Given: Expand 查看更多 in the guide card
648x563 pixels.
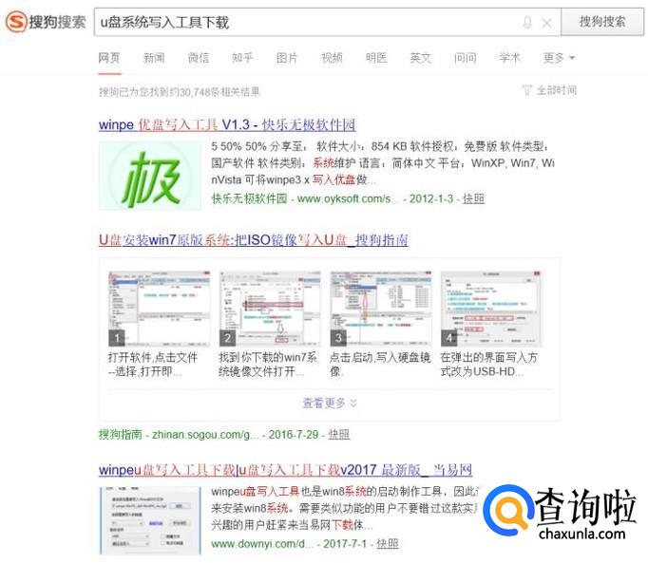Looking at the screenshot, I should [x=330, y=403].
